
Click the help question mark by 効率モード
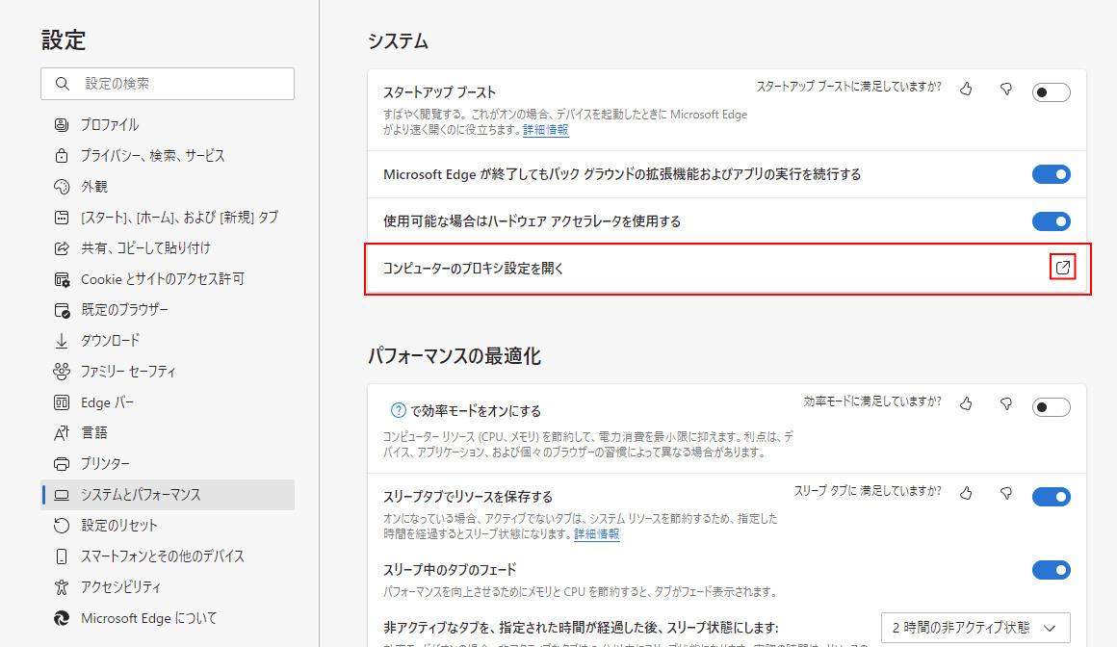click(x=399, y=410)
